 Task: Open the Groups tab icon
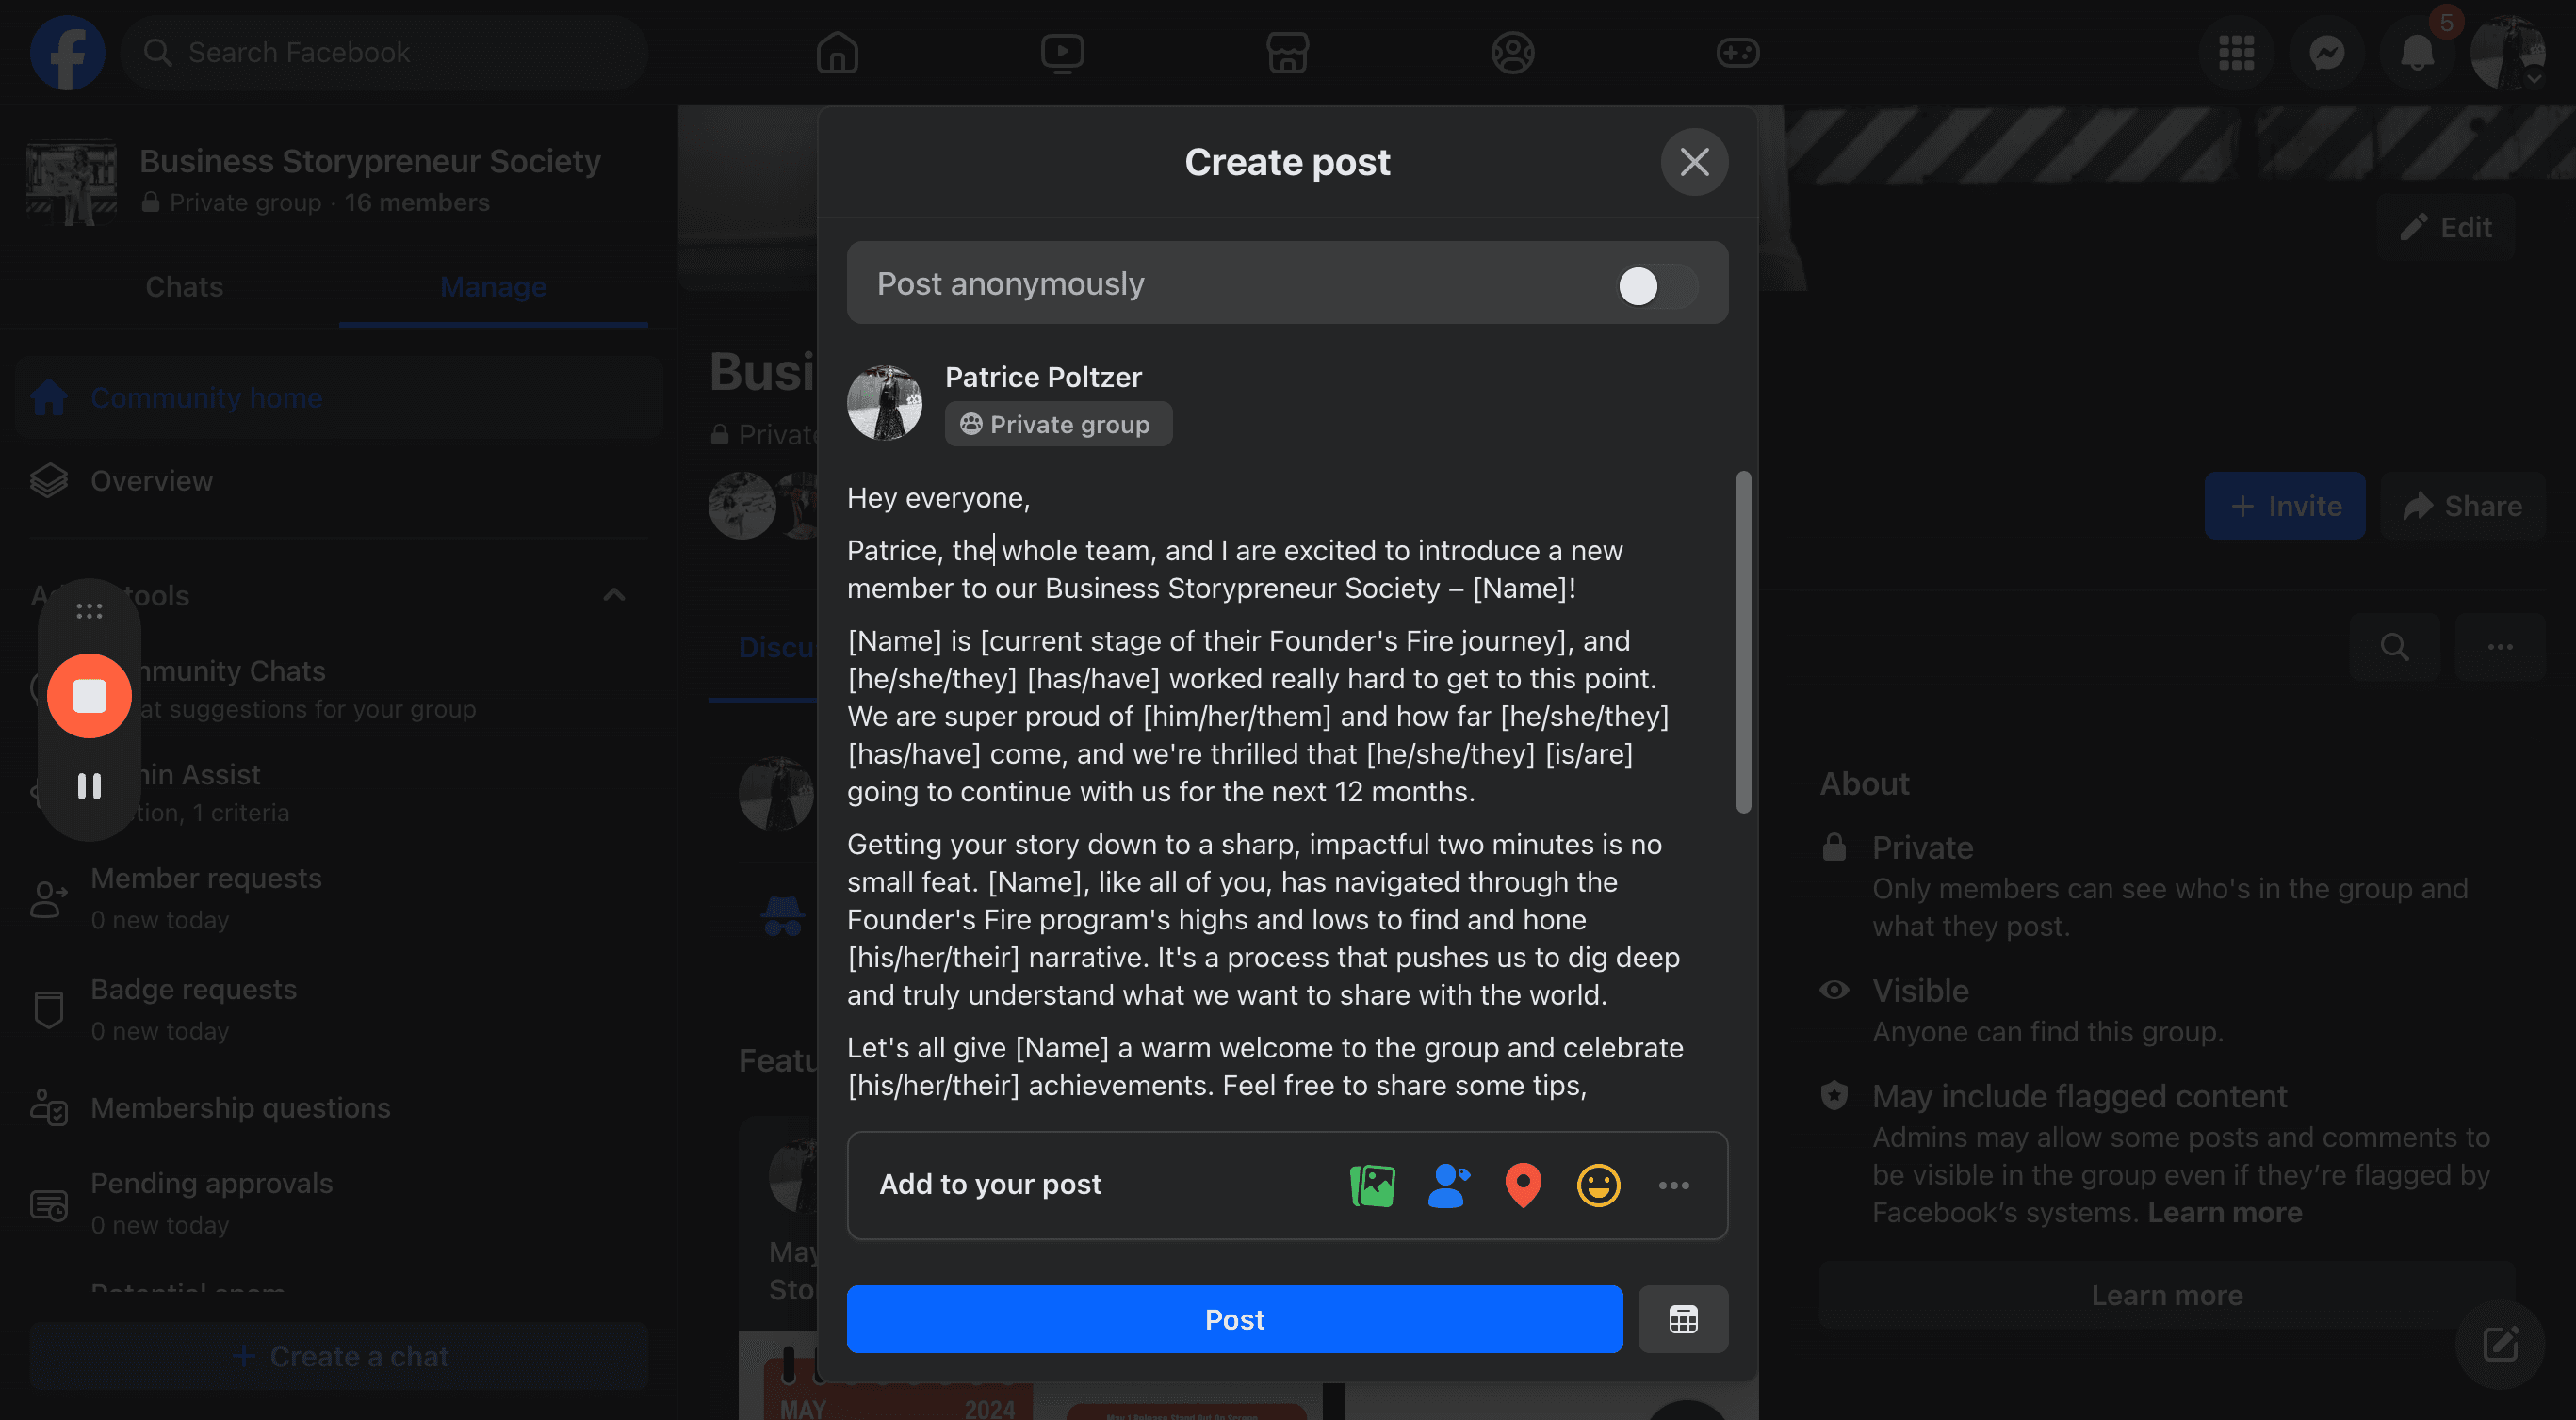pyautogui.click(x=1513, y=52)
